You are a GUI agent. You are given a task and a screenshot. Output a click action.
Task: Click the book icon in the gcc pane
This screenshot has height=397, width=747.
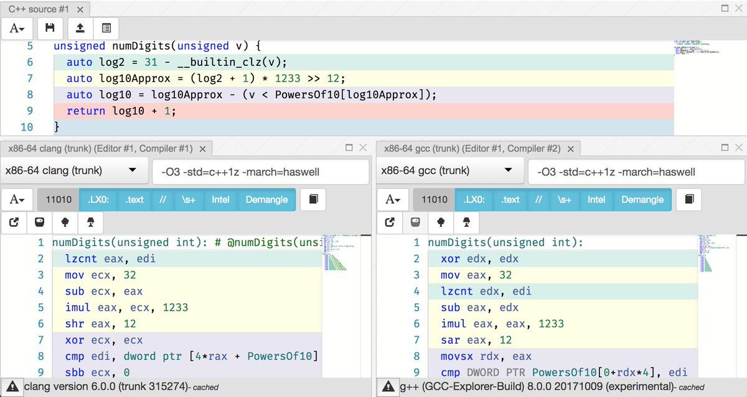click(x=689, y=199)
